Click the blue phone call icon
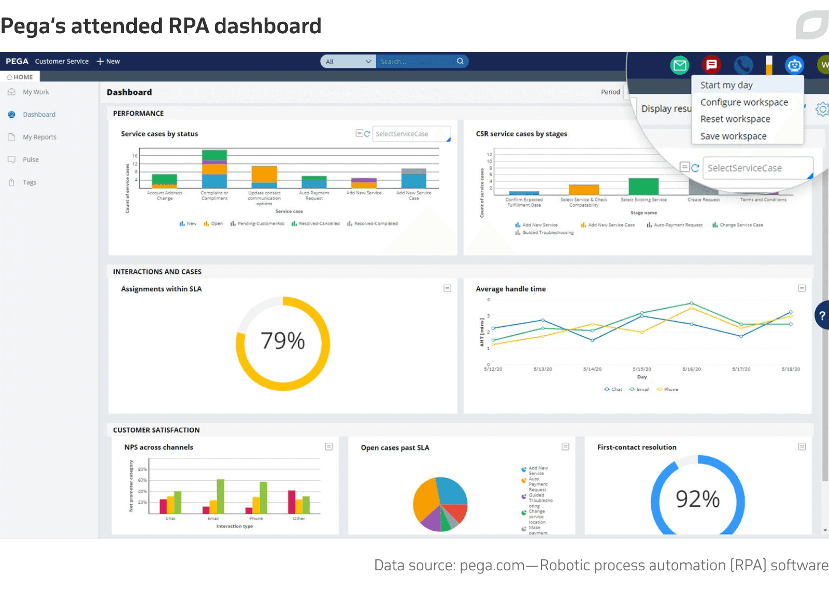 pyautogui.click(x=744, y=65)
